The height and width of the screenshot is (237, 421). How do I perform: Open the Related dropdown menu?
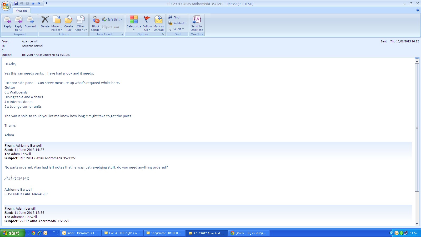(x=177, y=23)
